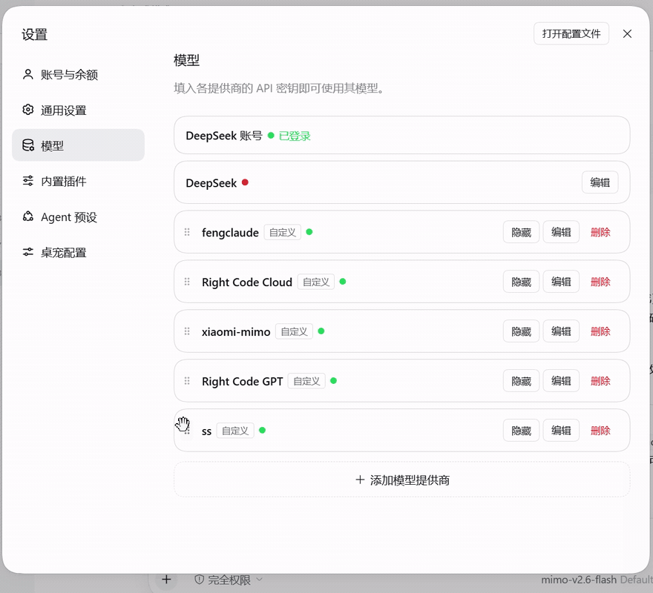Click the 自定义 tag on ss

pos(235,430)
